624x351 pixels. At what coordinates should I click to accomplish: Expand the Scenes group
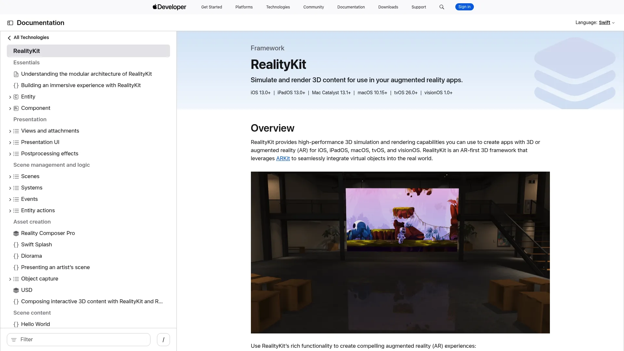point(10,176)
